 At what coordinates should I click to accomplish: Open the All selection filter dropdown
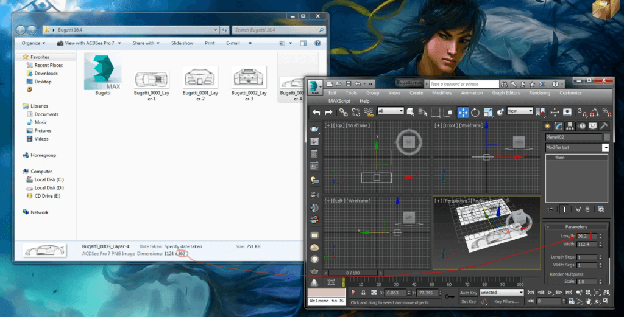click(391, 111)
